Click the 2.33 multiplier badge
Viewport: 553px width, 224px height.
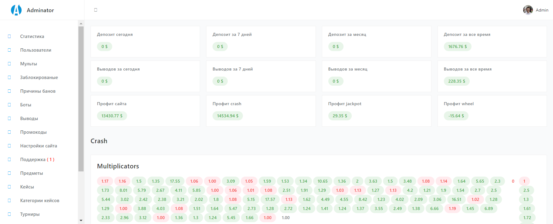click(105, 218)
